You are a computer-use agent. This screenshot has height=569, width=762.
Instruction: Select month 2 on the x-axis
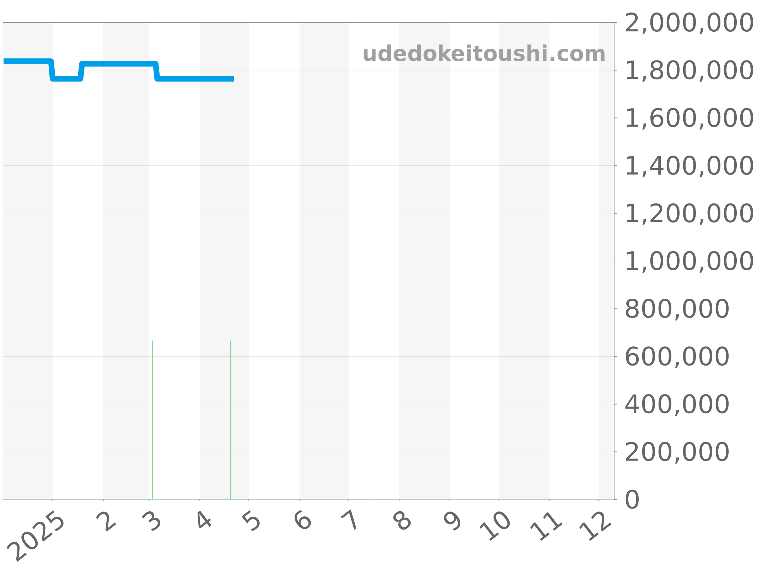[x=106, y=522]
